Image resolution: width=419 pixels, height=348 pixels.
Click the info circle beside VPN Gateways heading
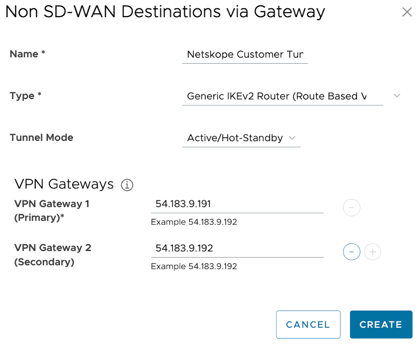point(127,184)
